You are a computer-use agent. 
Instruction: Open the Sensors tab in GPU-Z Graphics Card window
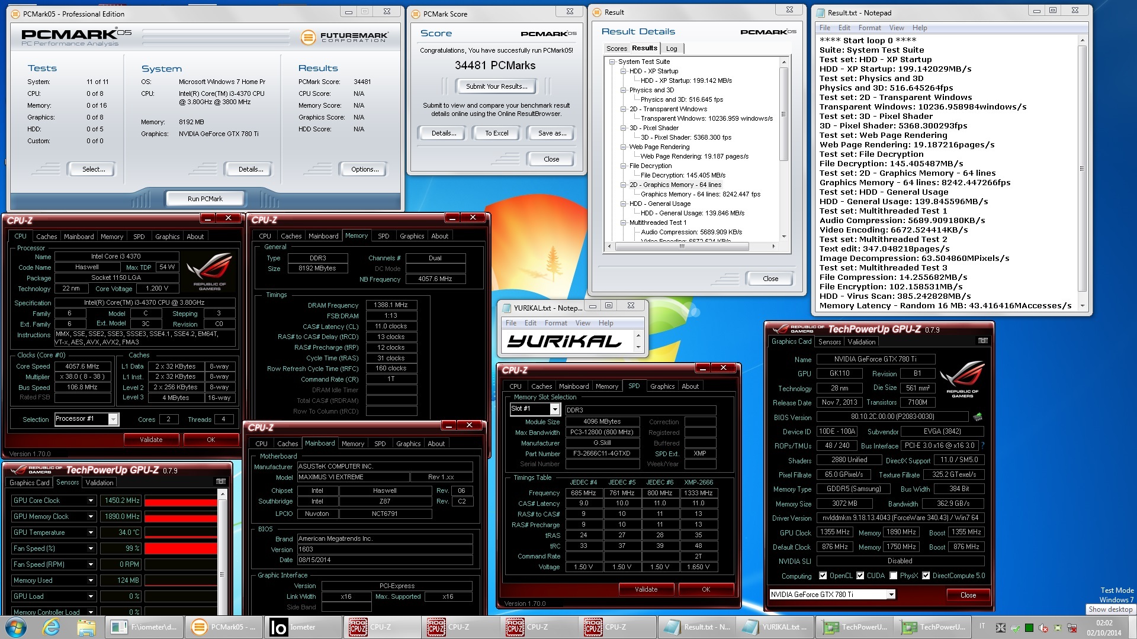829,341
